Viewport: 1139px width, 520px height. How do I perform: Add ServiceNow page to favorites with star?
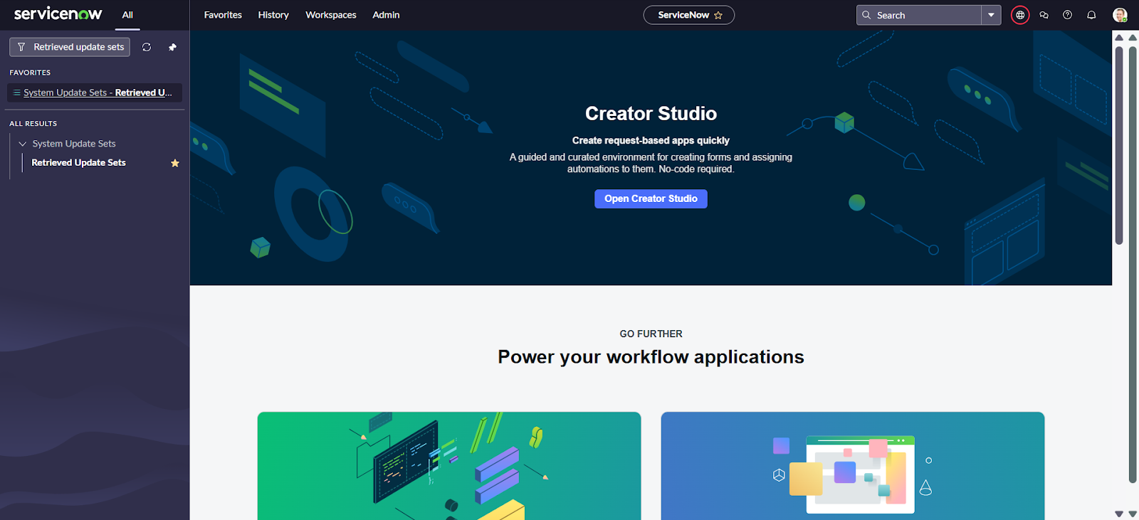[x=718, y=15]
